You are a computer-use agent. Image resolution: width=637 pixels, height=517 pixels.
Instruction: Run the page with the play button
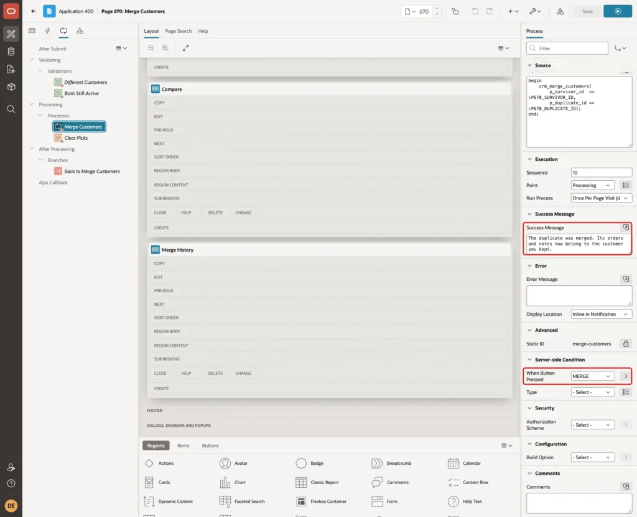coord(618,11)
